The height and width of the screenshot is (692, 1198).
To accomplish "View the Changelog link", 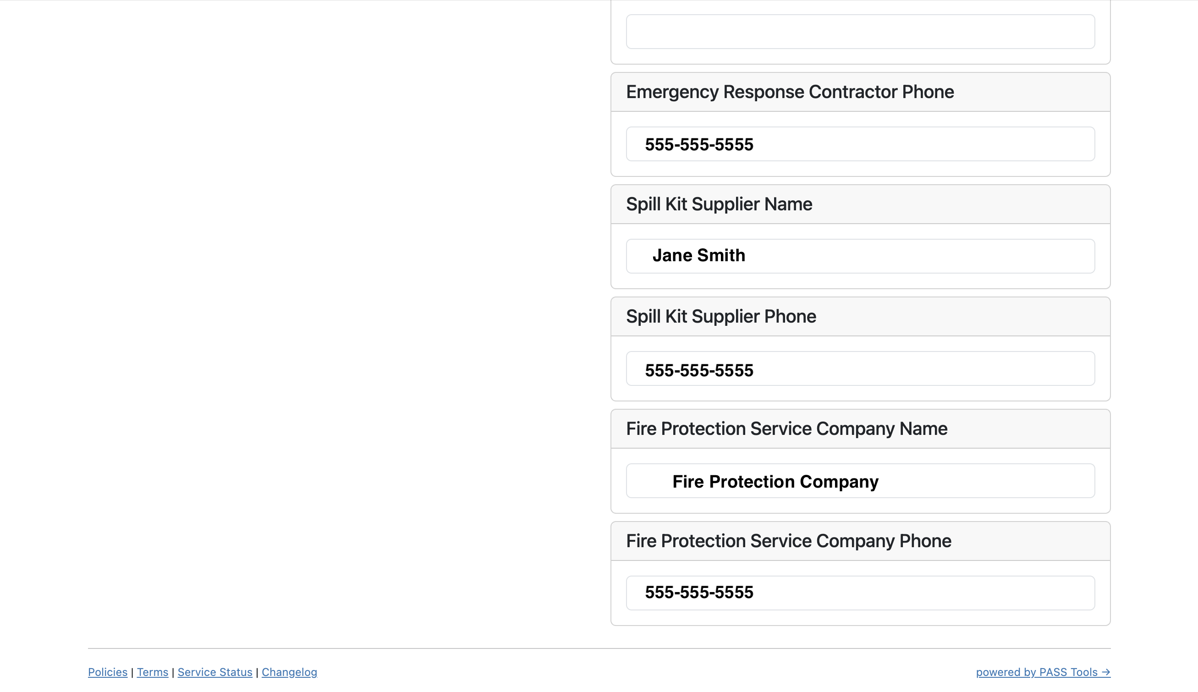I will click(x=289, y=672).
